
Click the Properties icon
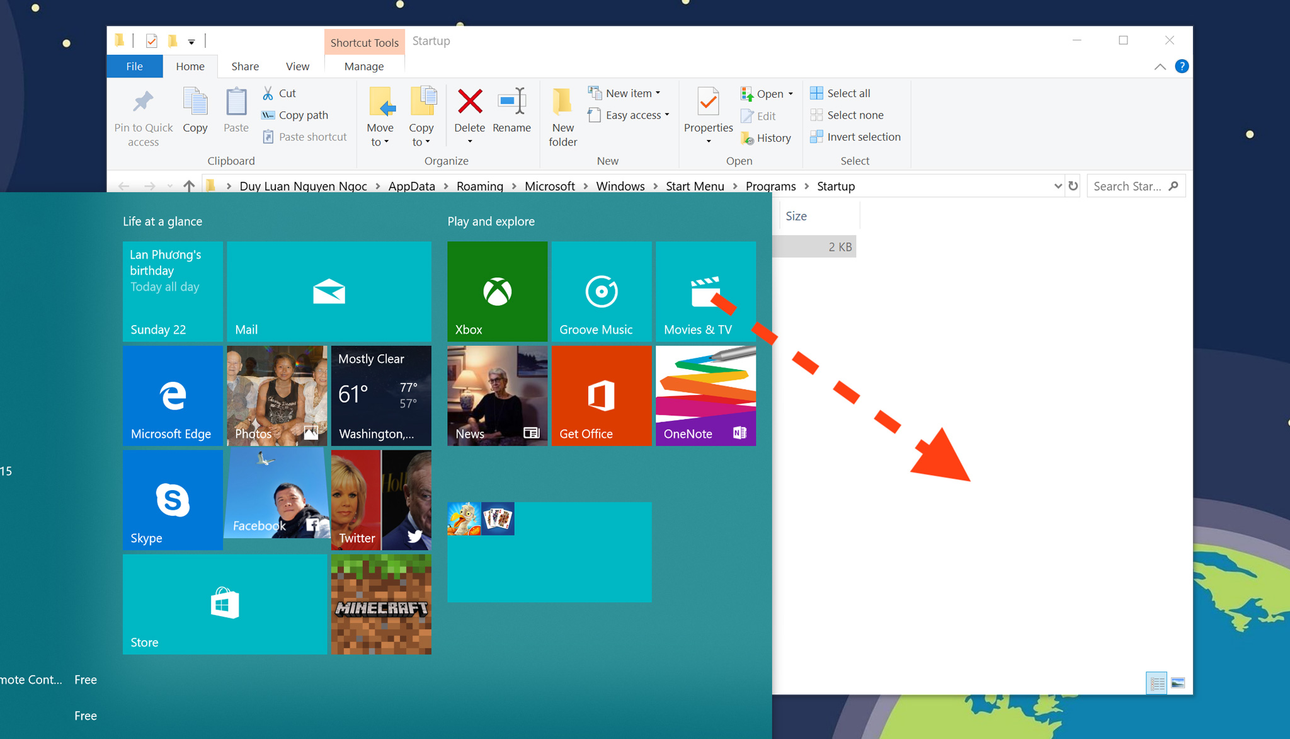tap(708, 101)
